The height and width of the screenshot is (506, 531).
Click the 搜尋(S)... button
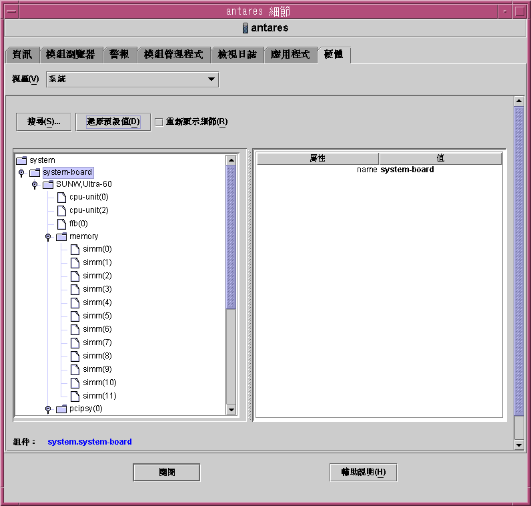pyautogui.click(x=43, y=121)
